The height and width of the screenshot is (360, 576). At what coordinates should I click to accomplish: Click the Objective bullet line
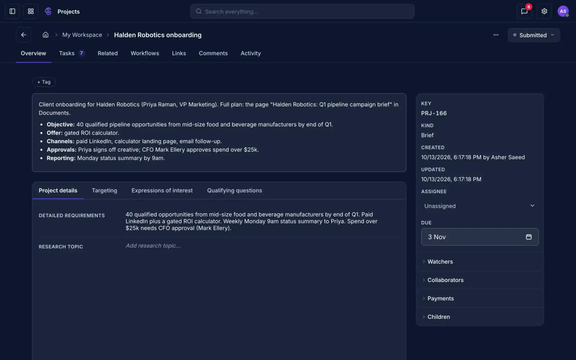(190, 125)
